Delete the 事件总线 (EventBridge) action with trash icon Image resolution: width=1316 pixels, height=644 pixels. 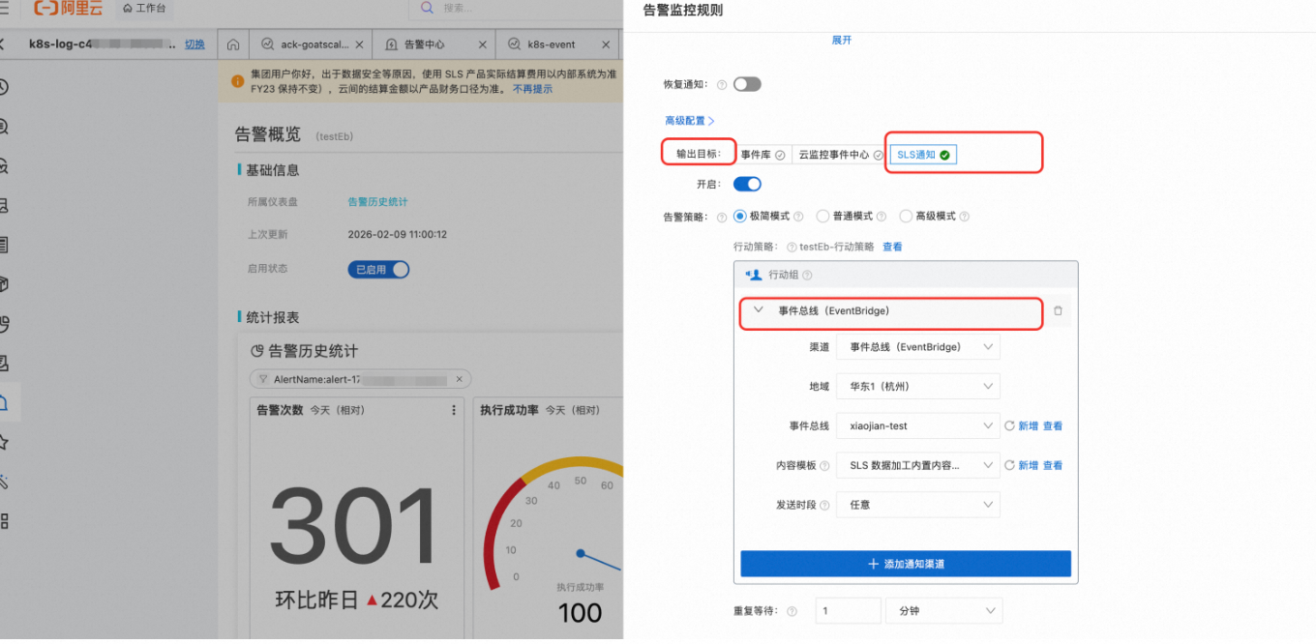click(x=1058, y=311)
